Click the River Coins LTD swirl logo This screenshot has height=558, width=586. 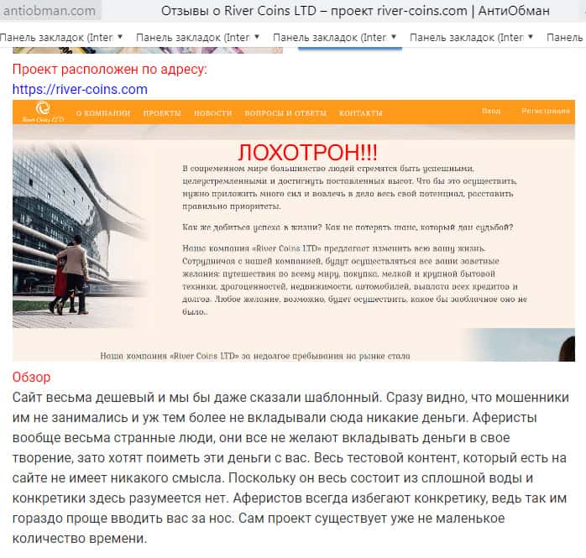(x=43, y=112)
